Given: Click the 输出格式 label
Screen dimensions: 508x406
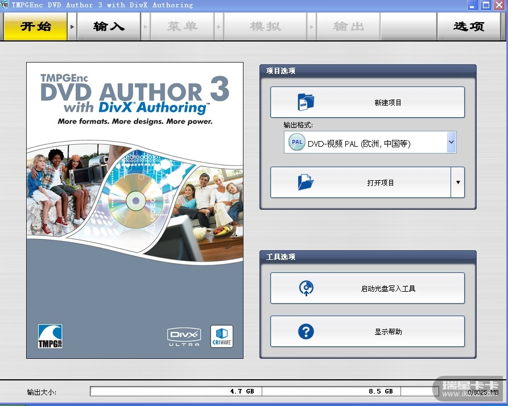Looking at the screenshot, I should coord(298,125).
